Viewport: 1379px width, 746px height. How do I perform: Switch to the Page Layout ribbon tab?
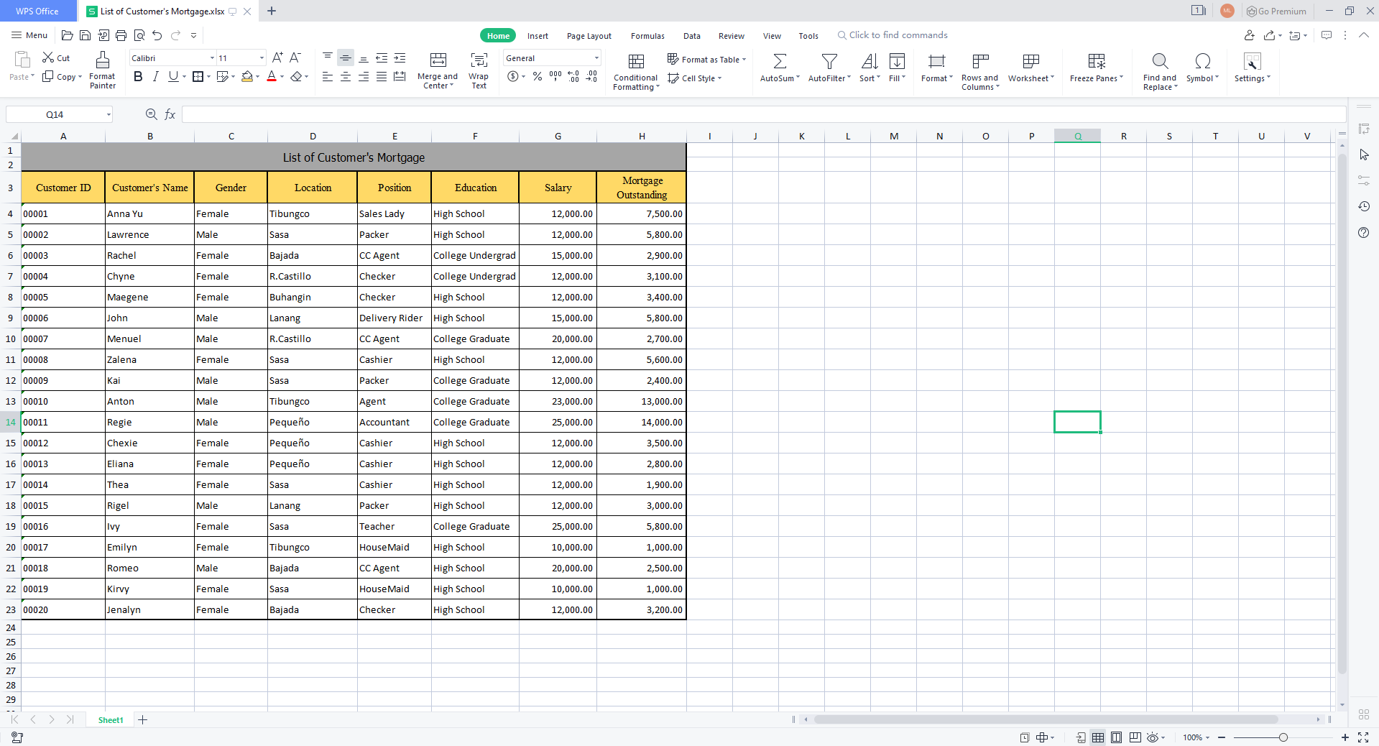tap(589, 36)
